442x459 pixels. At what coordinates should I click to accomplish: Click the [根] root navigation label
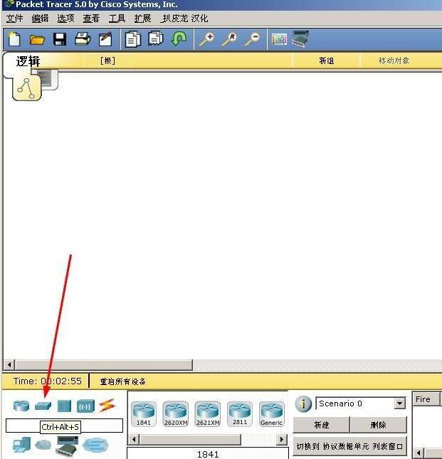pos(107,60)
